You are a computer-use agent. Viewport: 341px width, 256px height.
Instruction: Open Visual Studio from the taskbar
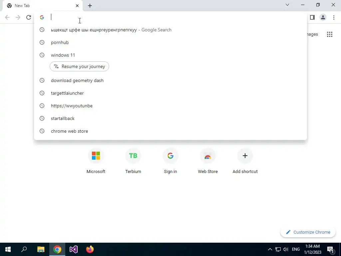[74, 249]
